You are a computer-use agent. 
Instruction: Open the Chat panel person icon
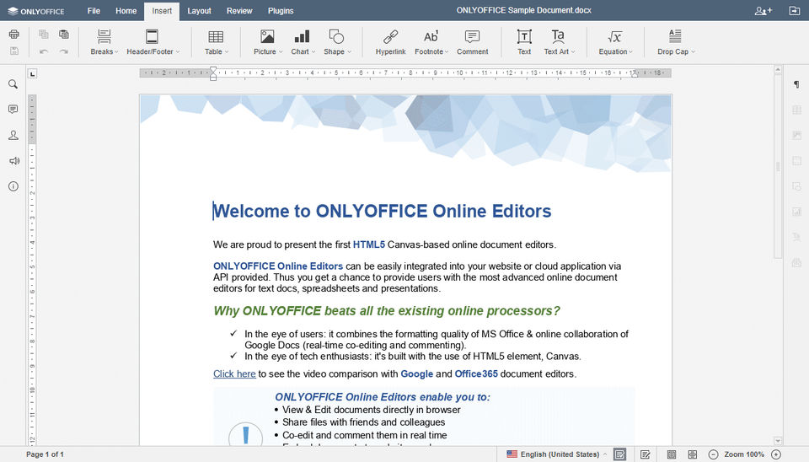(x=13, y=135)
